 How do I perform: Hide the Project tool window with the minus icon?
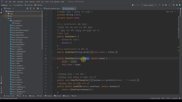point(41,8)
